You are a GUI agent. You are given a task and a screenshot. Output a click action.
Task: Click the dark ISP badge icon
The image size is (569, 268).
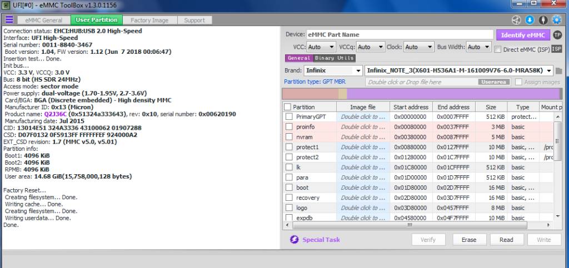click(x=557, y=49)
